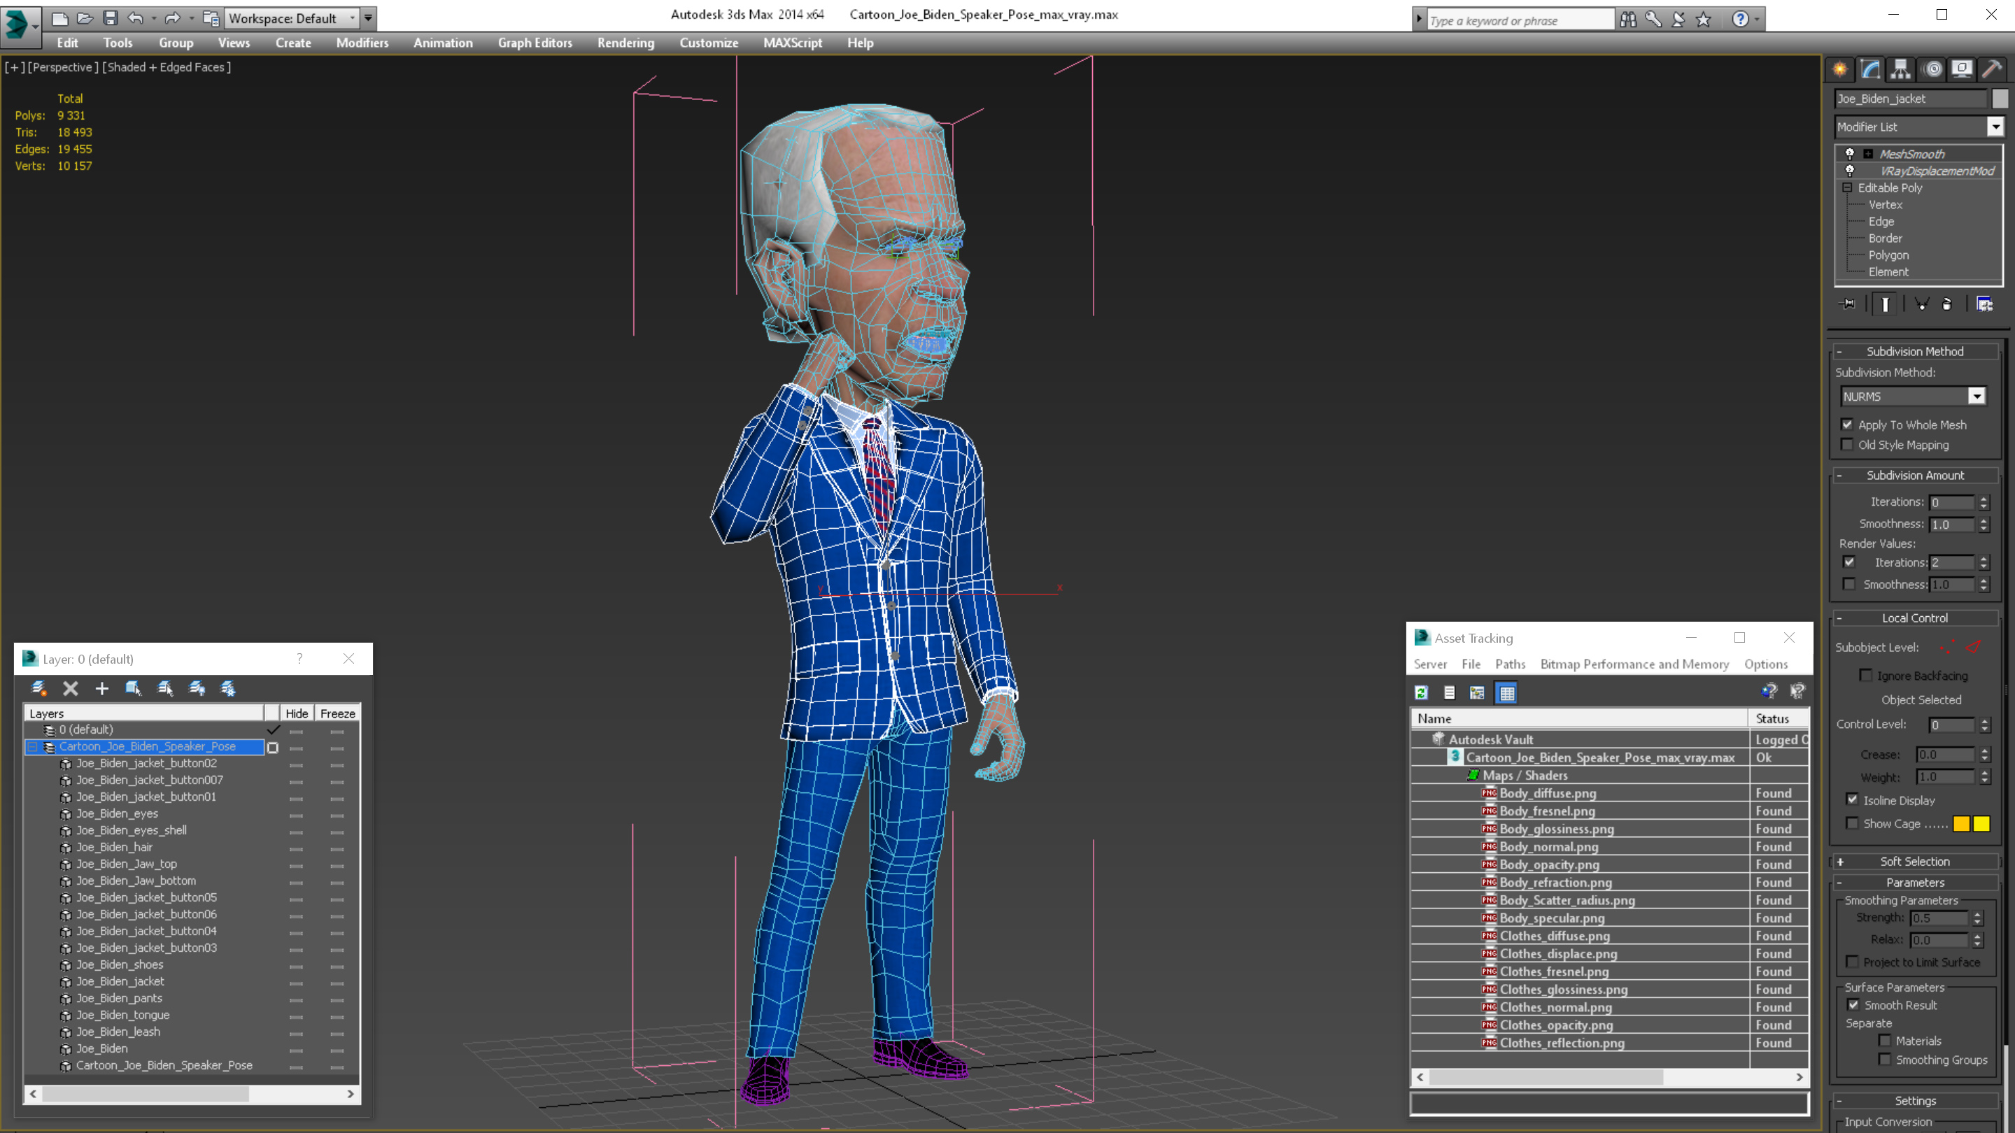Image resolution: width=2015 pixels, height=1133 pixels.
Task: Click the second yellow Show Cage color swatch
Action: (x=1981, y=823)
